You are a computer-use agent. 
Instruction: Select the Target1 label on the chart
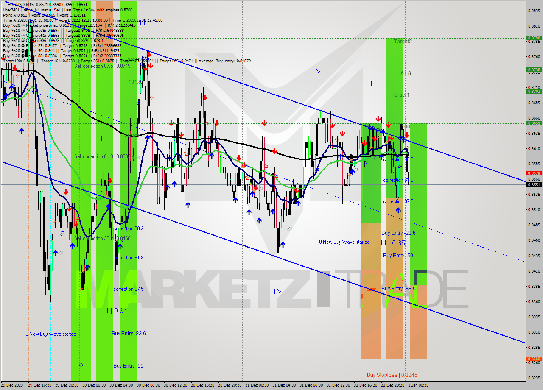pos(400,95)
